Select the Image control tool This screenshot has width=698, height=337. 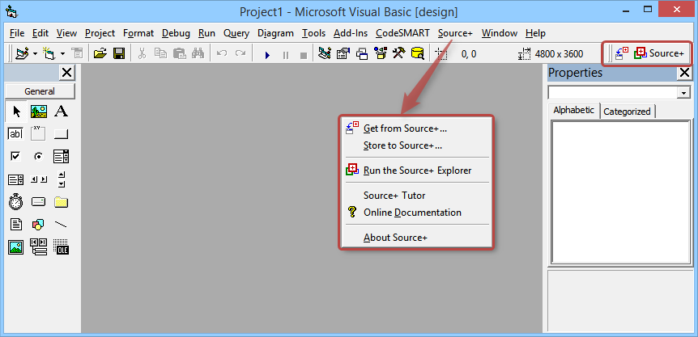point(16,246)
